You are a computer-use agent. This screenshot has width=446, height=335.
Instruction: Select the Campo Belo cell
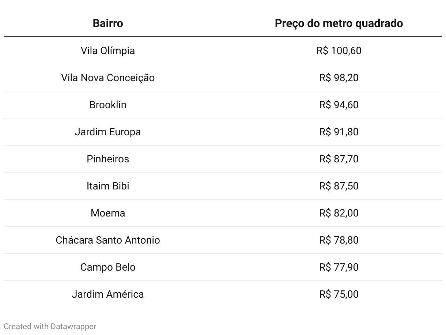tap(108, 267)
